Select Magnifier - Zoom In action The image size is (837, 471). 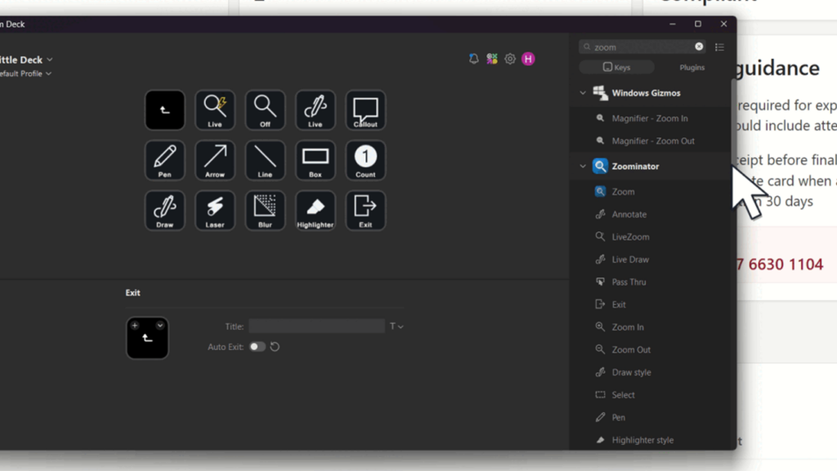pos(650,119)
